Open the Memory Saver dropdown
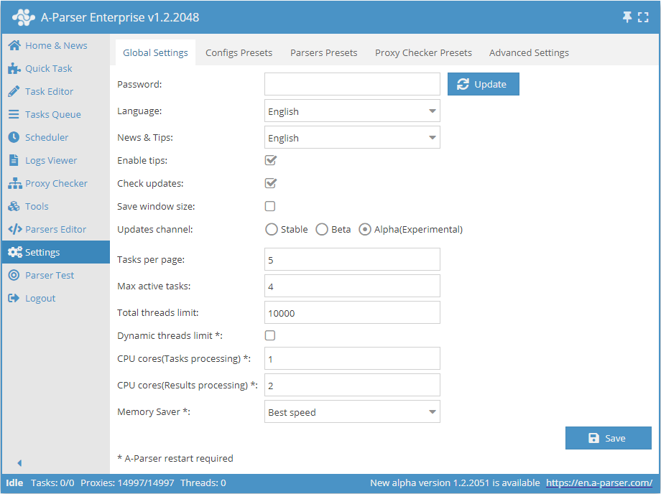 point(352,412)
